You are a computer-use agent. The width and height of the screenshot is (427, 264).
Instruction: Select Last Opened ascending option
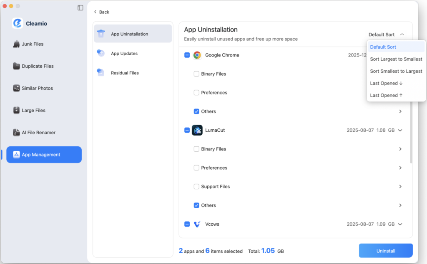(x=386, y=95)
